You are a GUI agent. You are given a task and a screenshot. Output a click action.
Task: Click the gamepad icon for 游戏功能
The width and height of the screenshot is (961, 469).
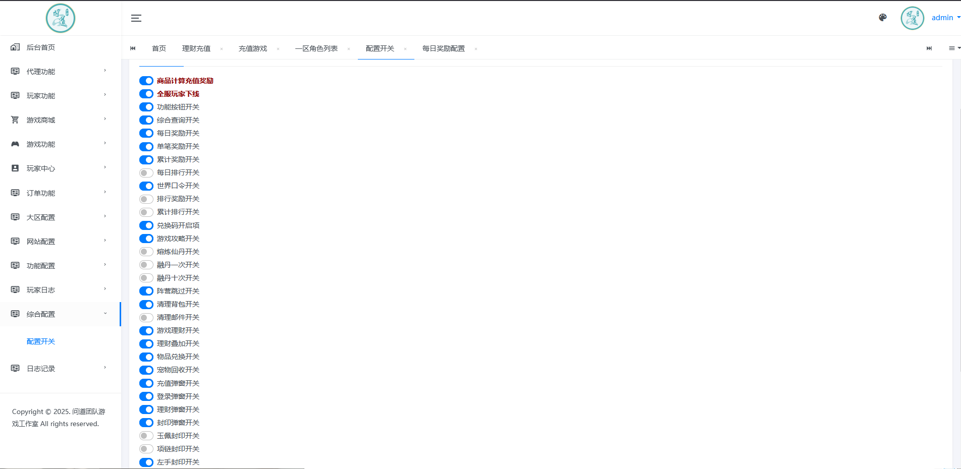pyautogui.click(x=15, y=144)
